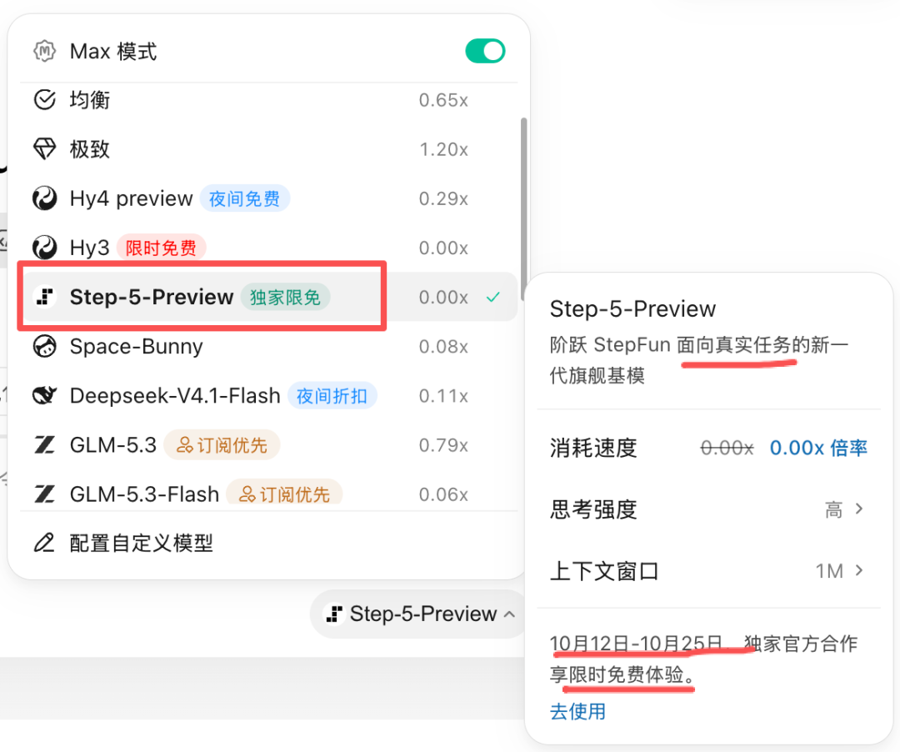This screenshot has width=900, height=752.
Task: Toggle the Max 模式 switch off
Action: tap(485, 51)
